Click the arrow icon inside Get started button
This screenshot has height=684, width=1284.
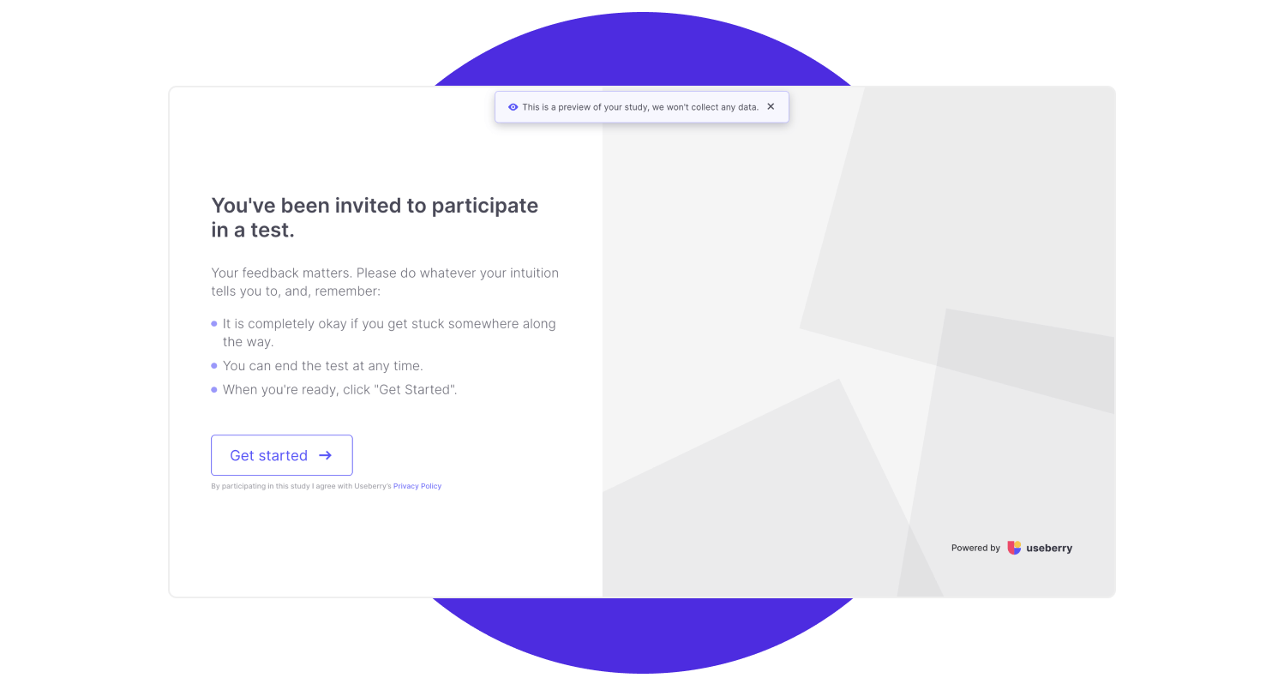click(325, 455)
